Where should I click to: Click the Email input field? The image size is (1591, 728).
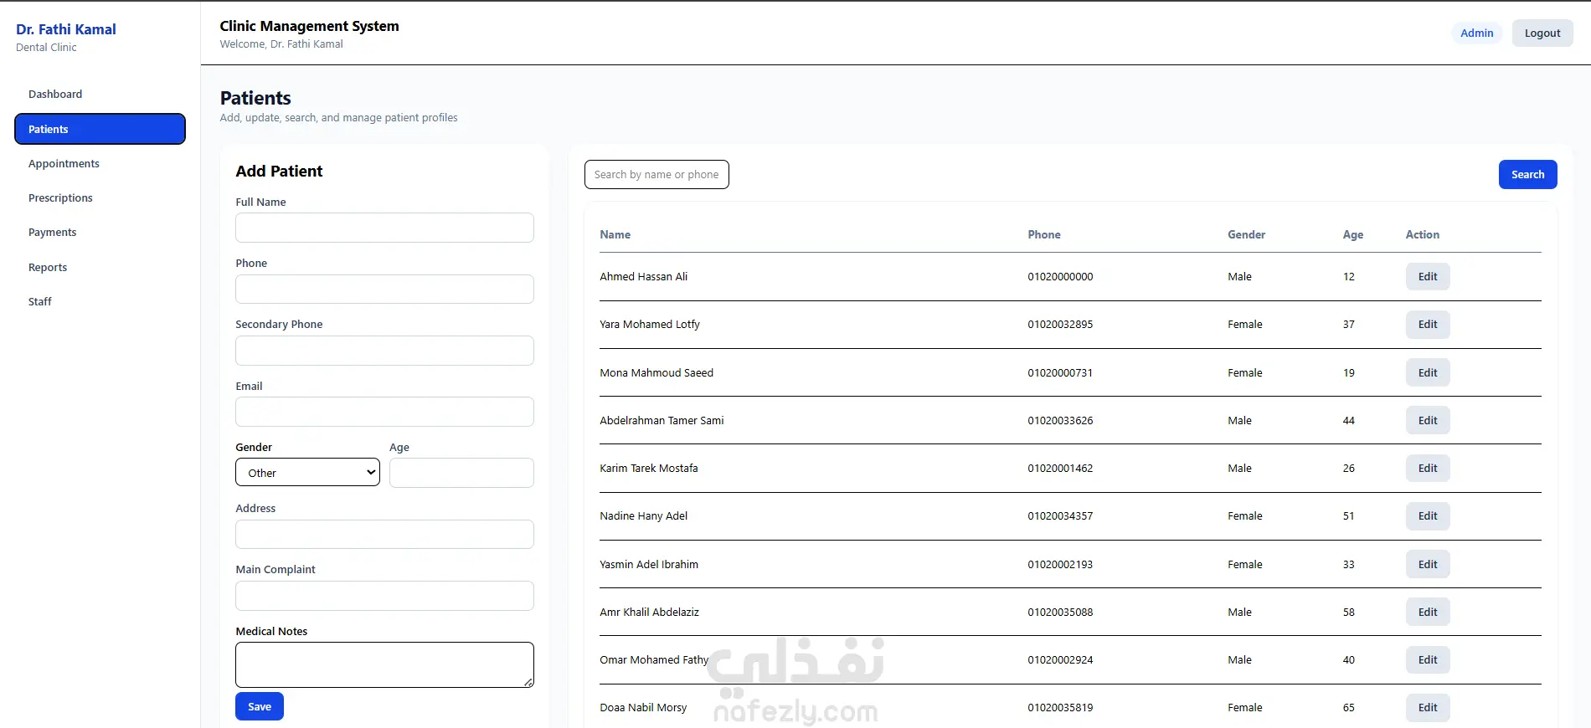(384, 412)
